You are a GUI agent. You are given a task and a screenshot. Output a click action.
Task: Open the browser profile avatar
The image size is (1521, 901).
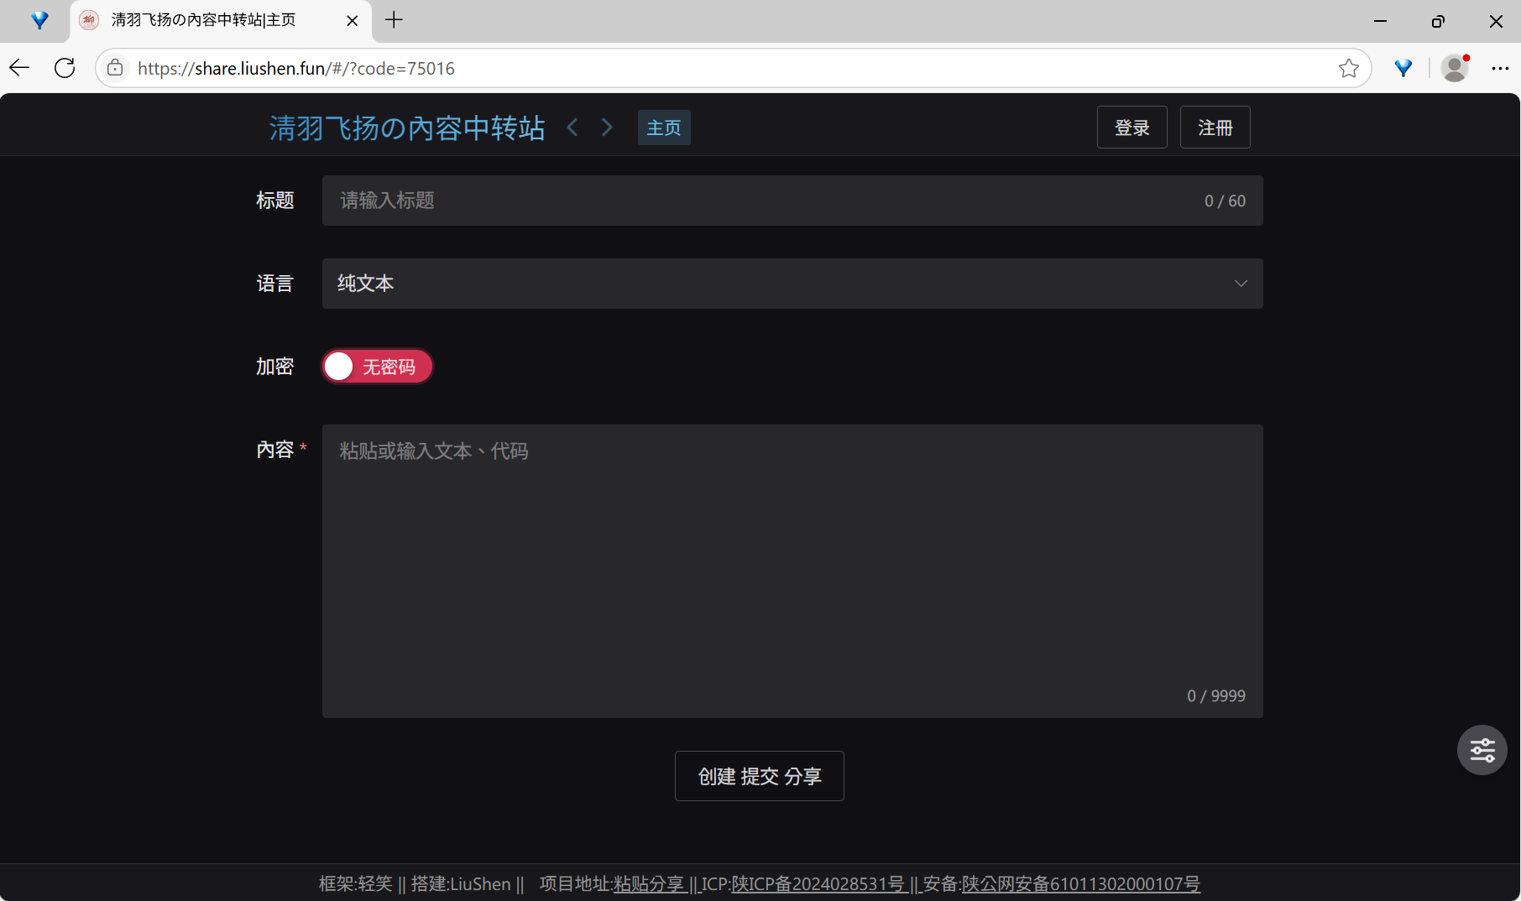1454,68
